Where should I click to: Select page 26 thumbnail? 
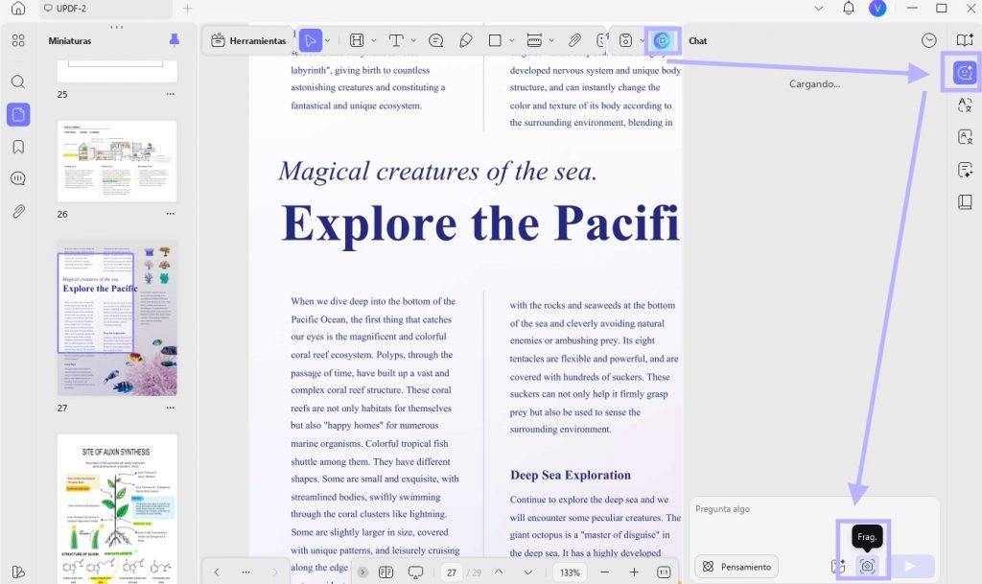tap(117, 161)
